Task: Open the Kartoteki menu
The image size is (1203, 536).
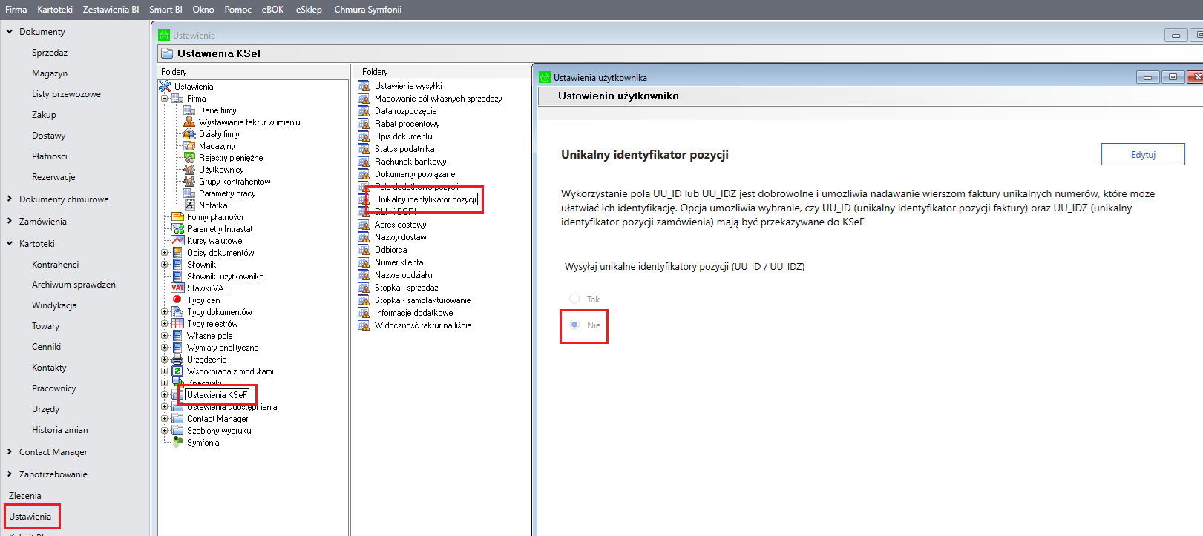Action: click(x=55, y=10)
